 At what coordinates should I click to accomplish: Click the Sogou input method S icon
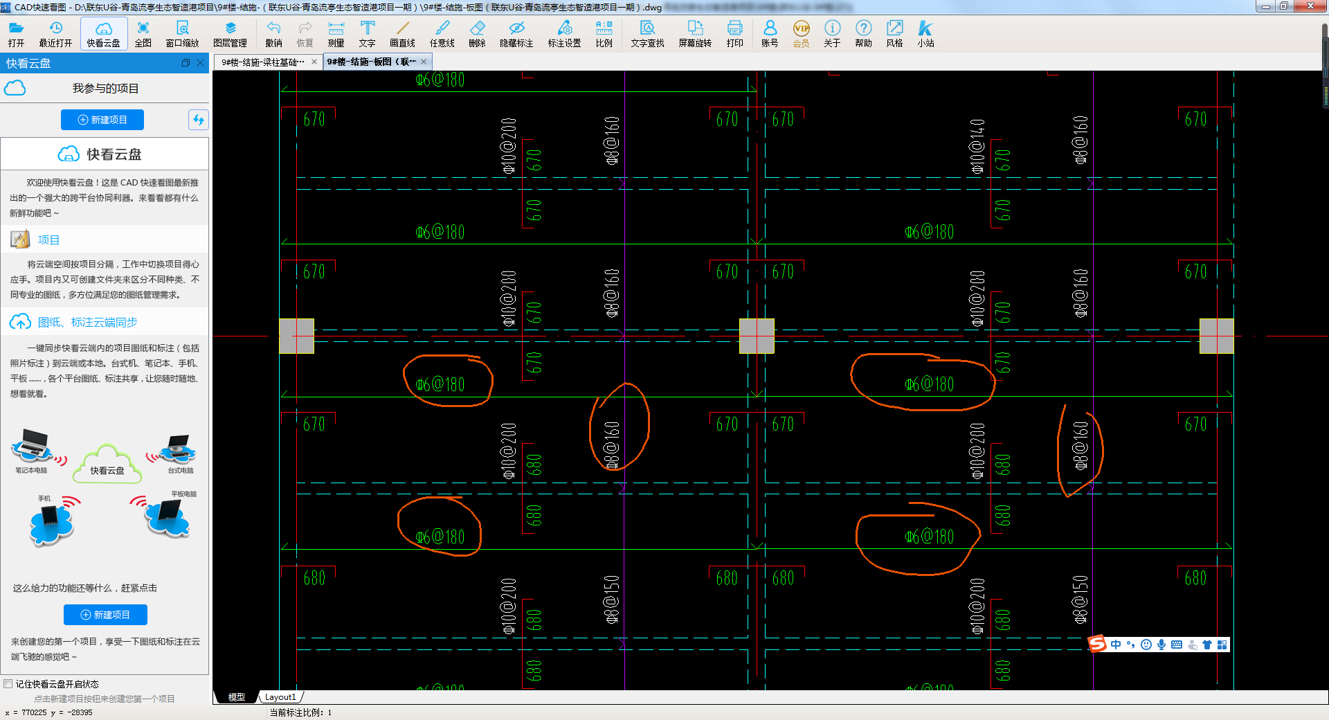coord(1097,645)
